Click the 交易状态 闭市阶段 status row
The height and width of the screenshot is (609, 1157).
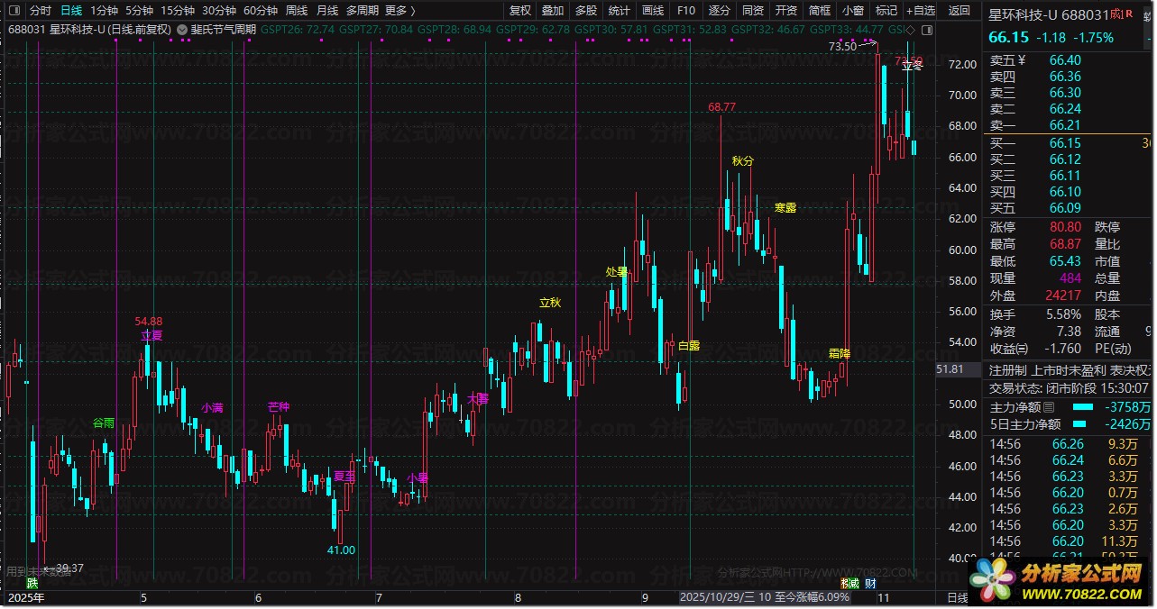(1069, 388)
